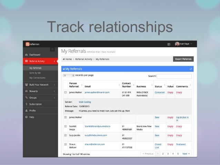
Task: Expand the Scarlett Vespa row
Action: point(66,126)
